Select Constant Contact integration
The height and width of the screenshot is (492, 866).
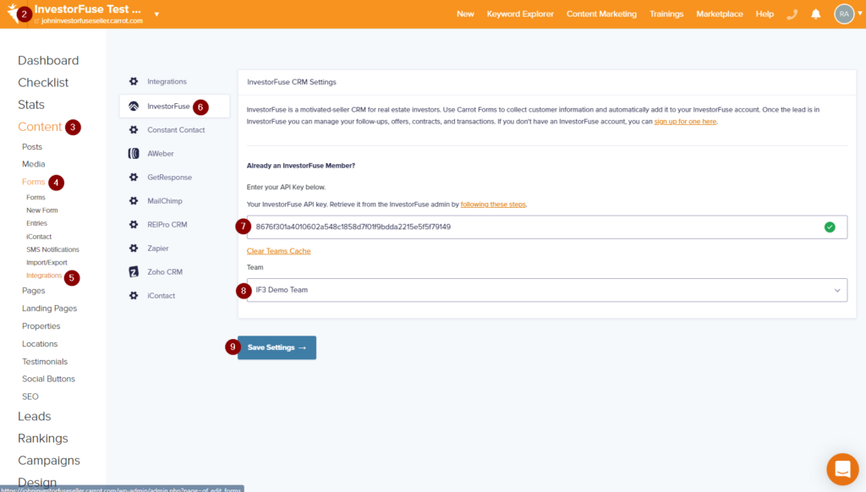click(174, 130)
